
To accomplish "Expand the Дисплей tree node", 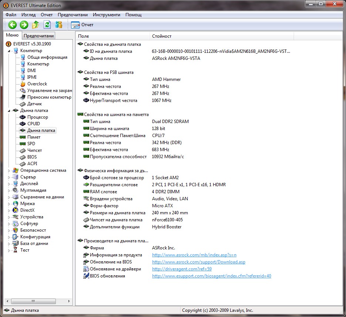I will click(9, 184).
